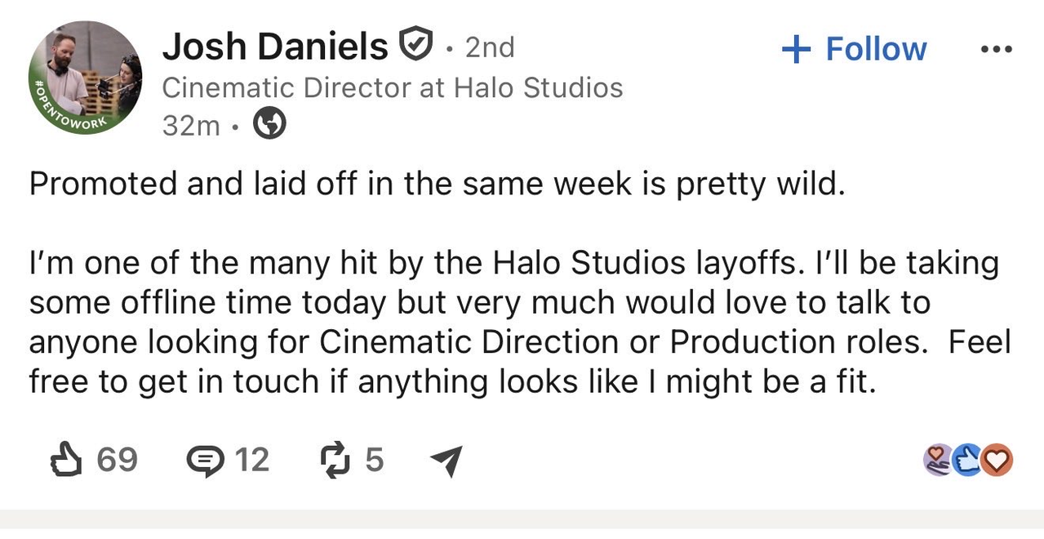Click the globe visibility icon
The width and height of the screenshot is (1044, 539).
coord(269,125)
